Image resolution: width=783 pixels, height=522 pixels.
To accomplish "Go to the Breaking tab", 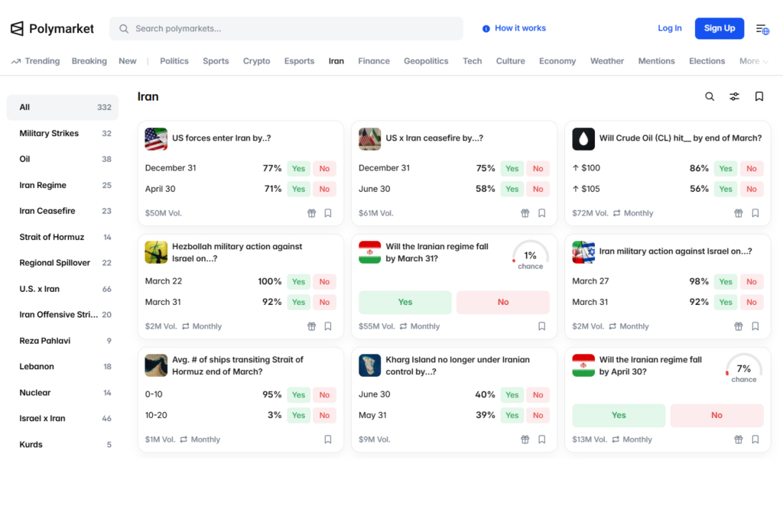I will coord(89,61).
